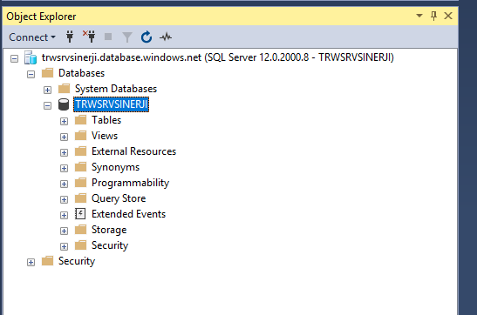Click the database Security folder icon below Storage
The height and width of the screenshot is (315, 477).
[x=80, y=245]
